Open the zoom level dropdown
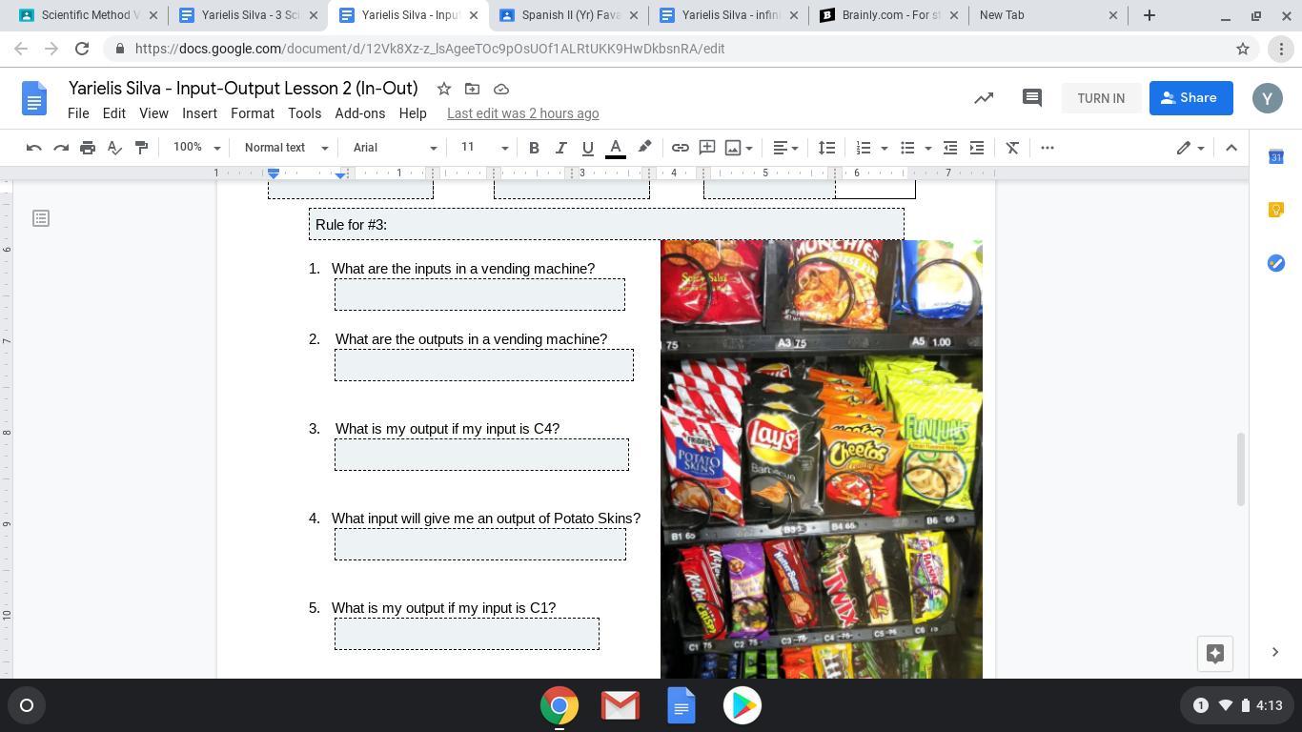This screenshot has height=732, width=1302. (196, 148)
